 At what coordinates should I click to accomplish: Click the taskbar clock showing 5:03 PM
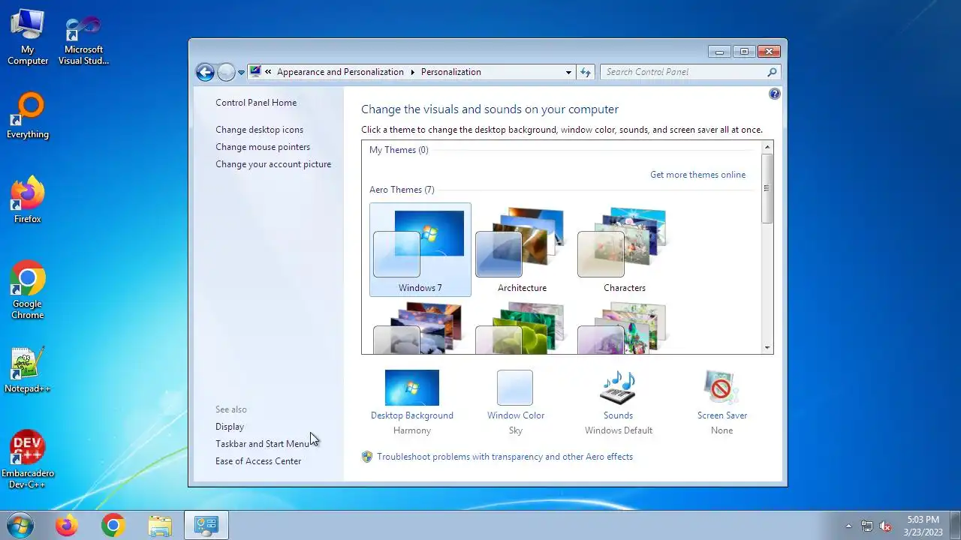coord(923,526)
